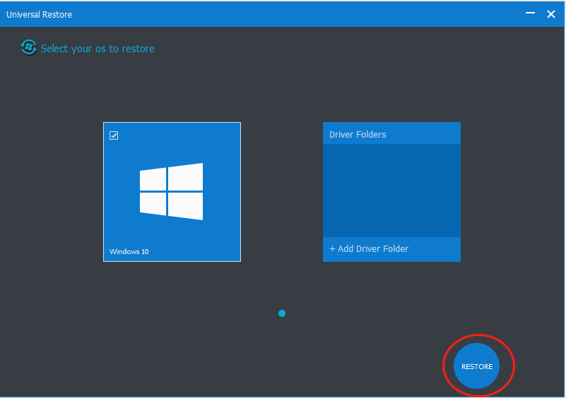Click the 'Universal Restore' title text

coord(39,15)
